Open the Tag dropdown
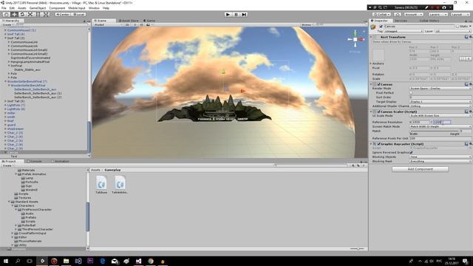This screenshot has height=266, width=473. click(403, 31)
